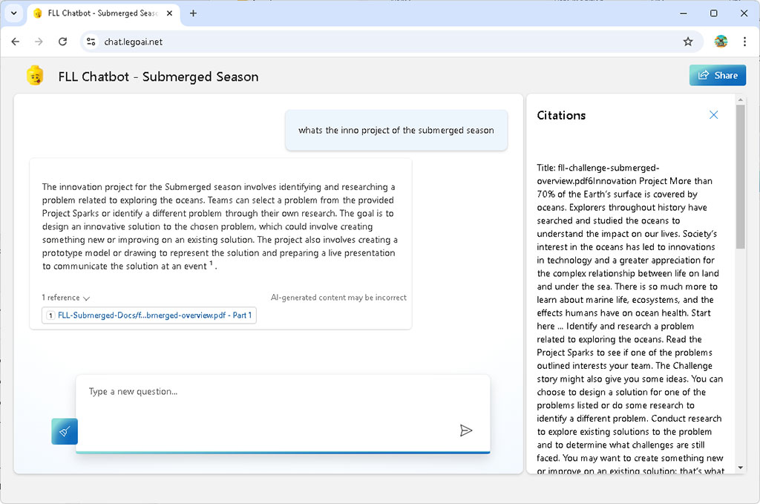
Task: Click the browser back arrow
Action: coord(16,42)
